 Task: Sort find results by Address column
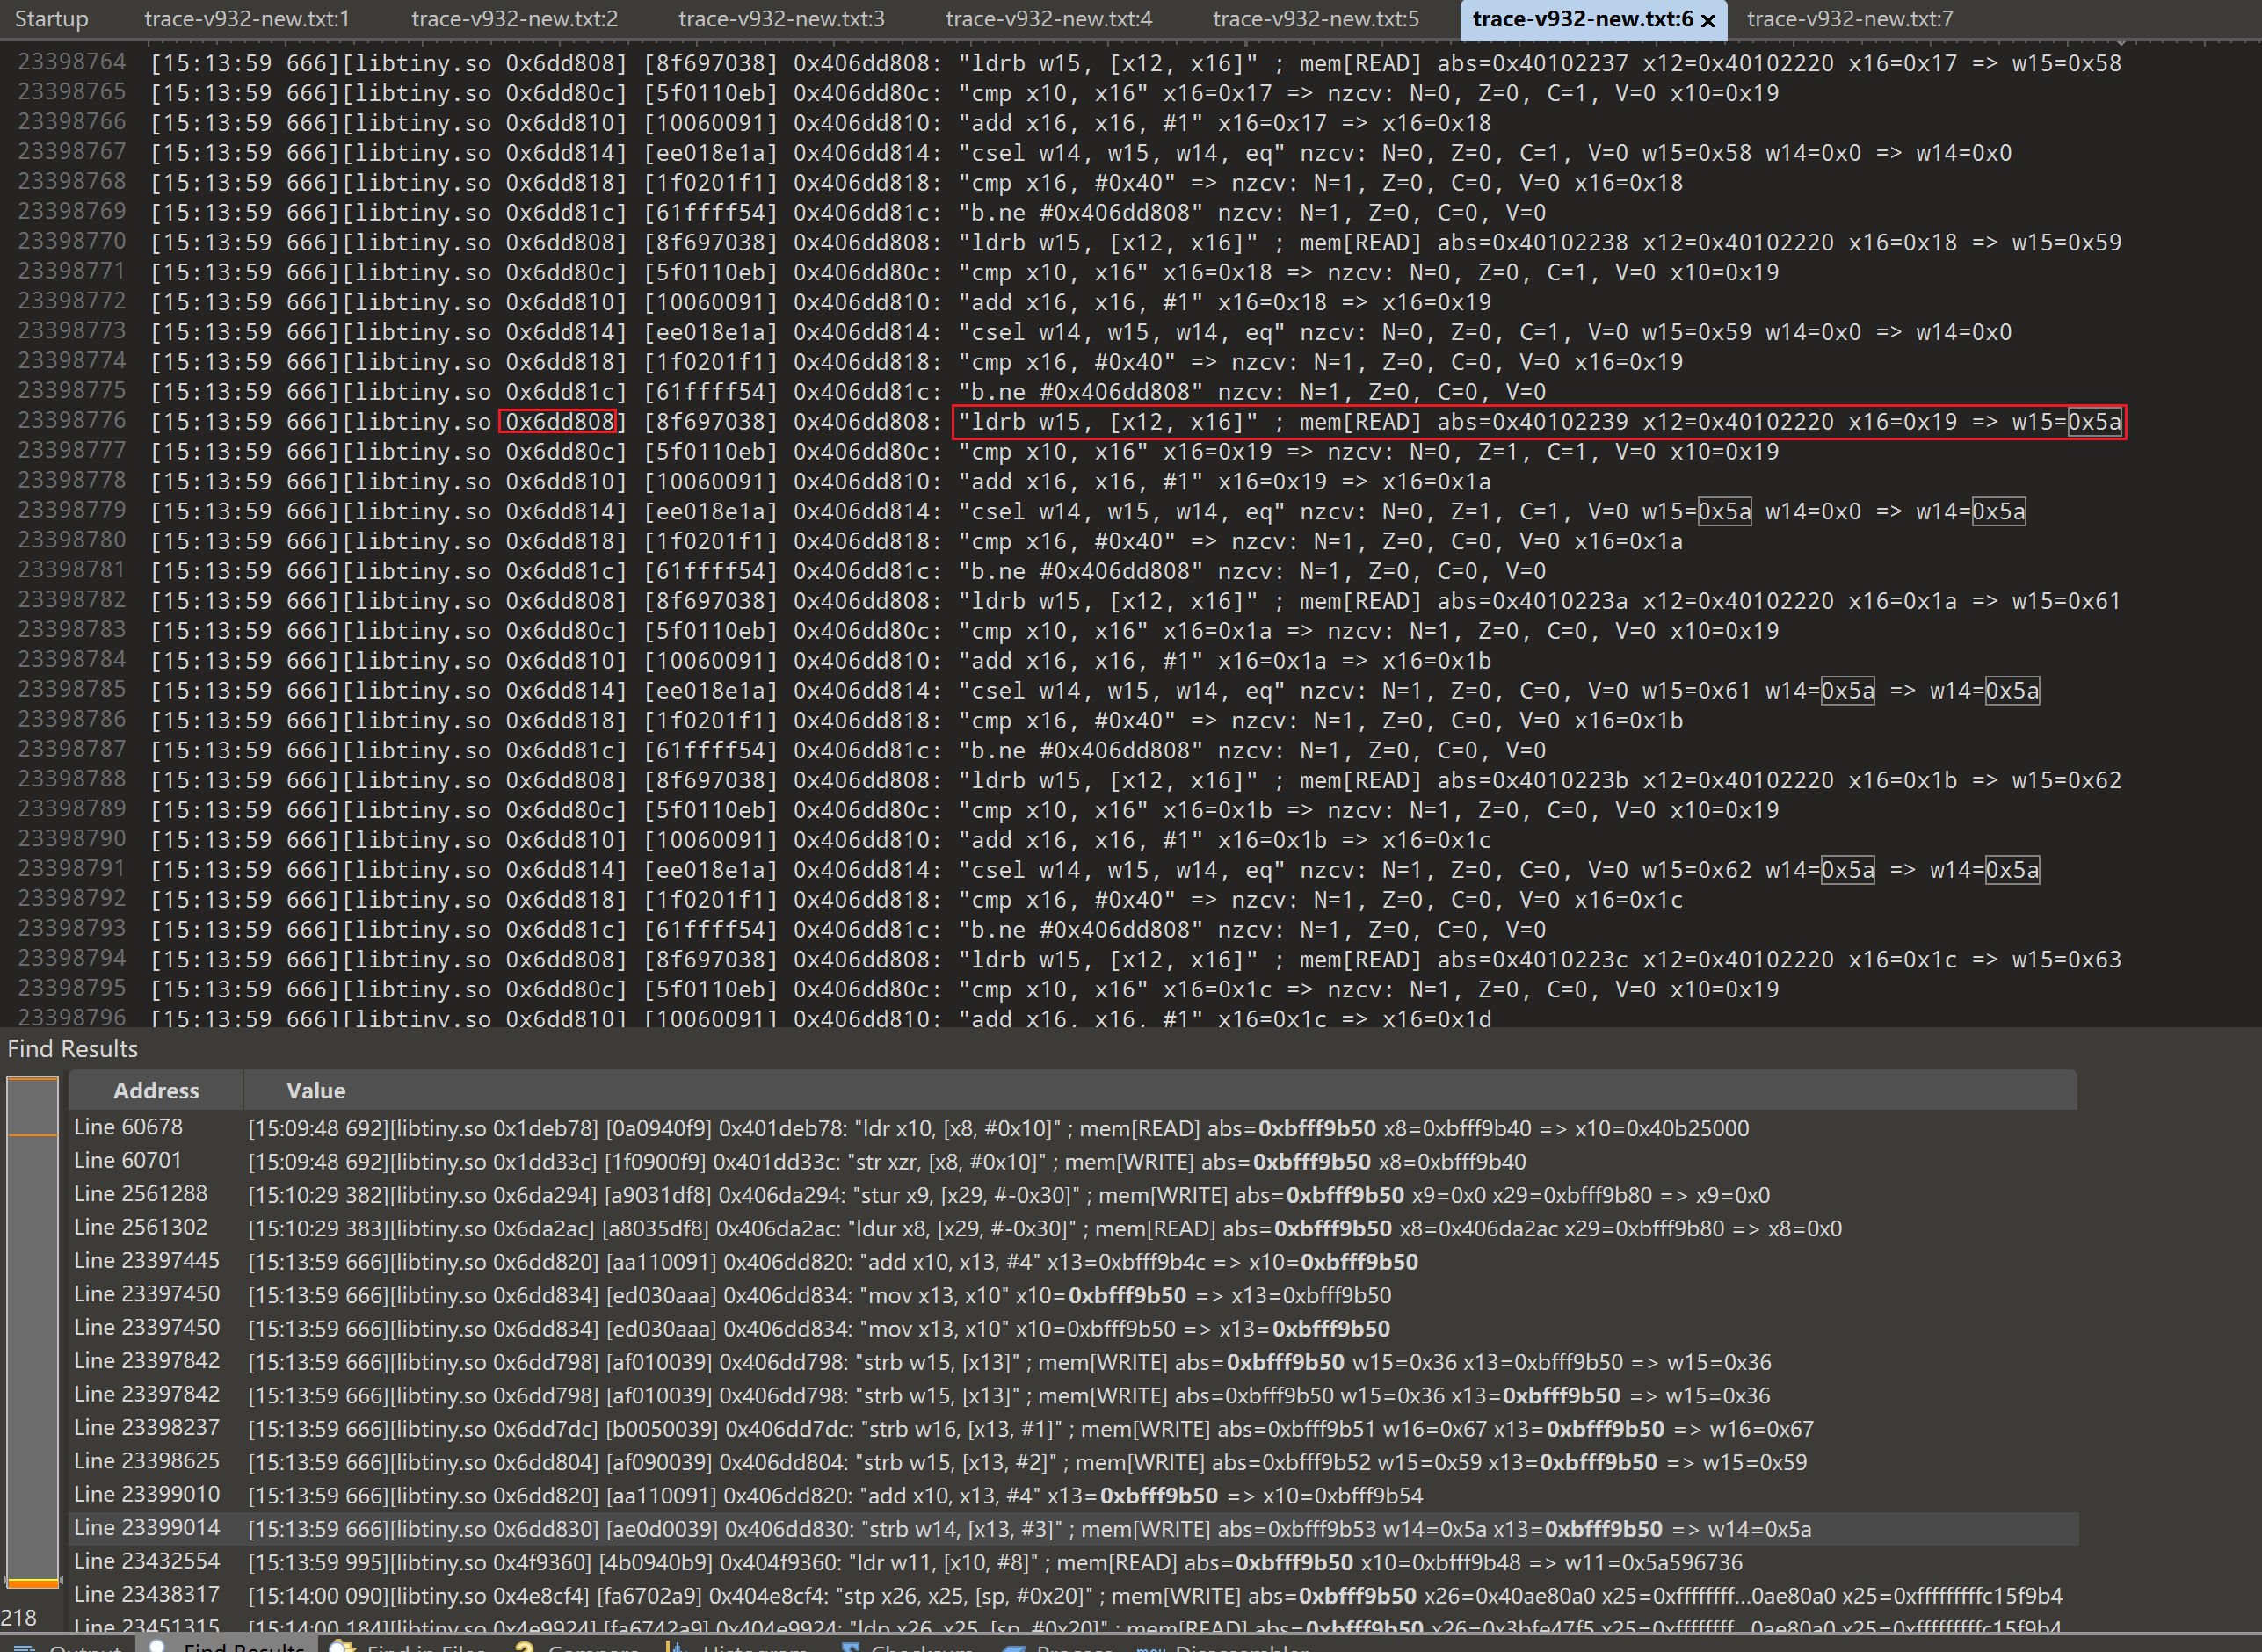156,1090
